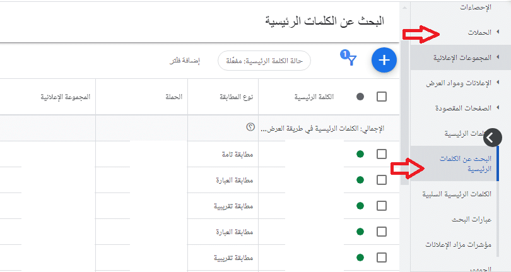Expand the الحملات arrow in the sidebar
The image size is (511, 272).
[498, 32]
